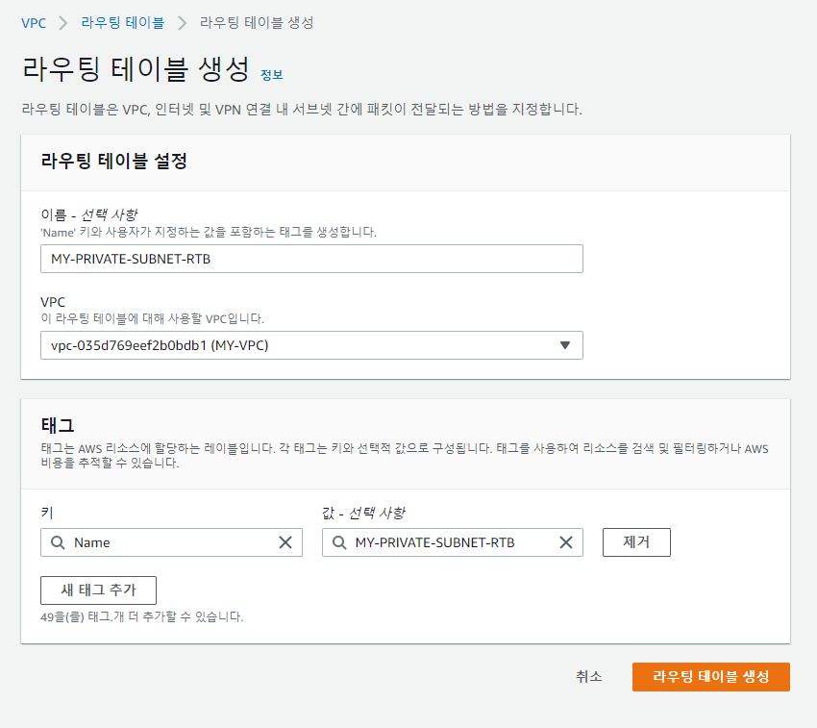The image size is (817, 728).
Task: Click the 라우팅 테이블 설정 section heading
Action: click(x=114, y=161)
